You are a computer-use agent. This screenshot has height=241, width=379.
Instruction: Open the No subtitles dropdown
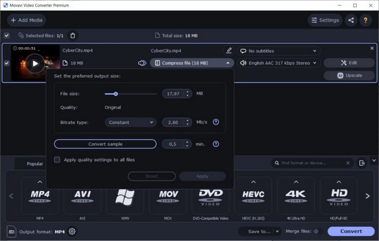279,51
